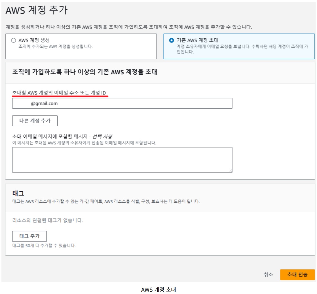Viewport: 317px width, 294px height.
Task: Click the 'AWS 계정 초대' caption text
Action: pos(158,289)
